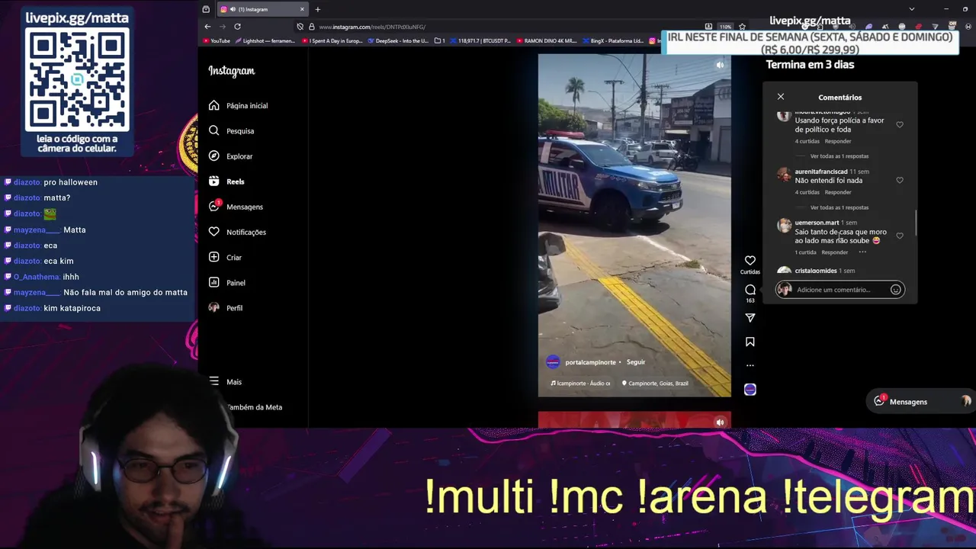Open emoji picker in comment box
Image resolution: width=976 pixels, height=549 pixels.
tap(896, 290)
